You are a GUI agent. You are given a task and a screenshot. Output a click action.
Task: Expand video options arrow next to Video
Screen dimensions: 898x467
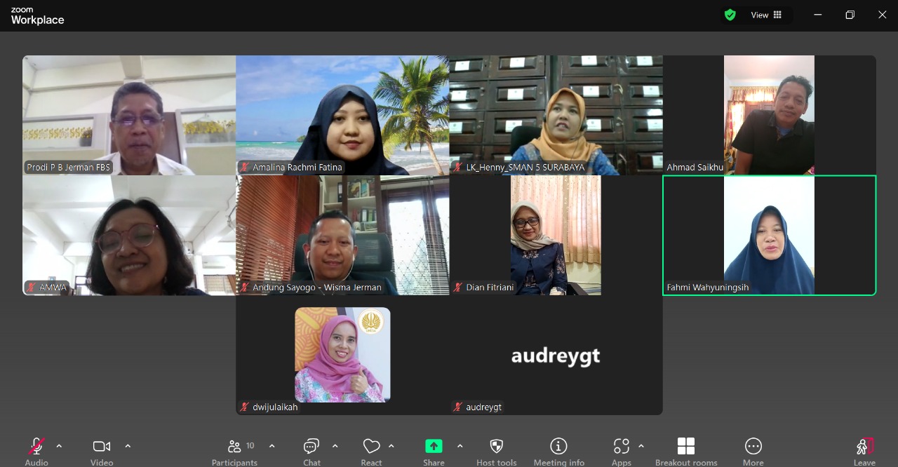point(128,446)
